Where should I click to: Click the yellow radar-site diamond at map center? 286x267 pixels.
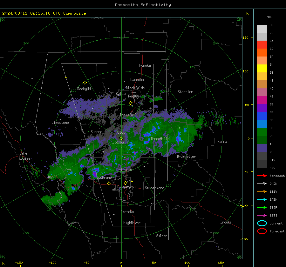click(121, 138)
